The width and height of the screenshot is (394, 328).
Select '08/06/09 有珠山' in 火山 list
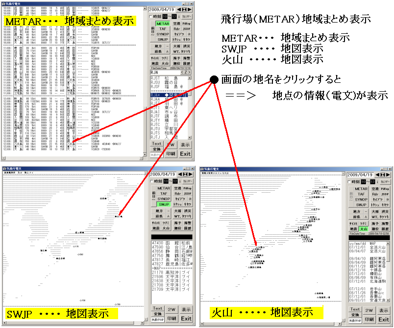point(368,278)
